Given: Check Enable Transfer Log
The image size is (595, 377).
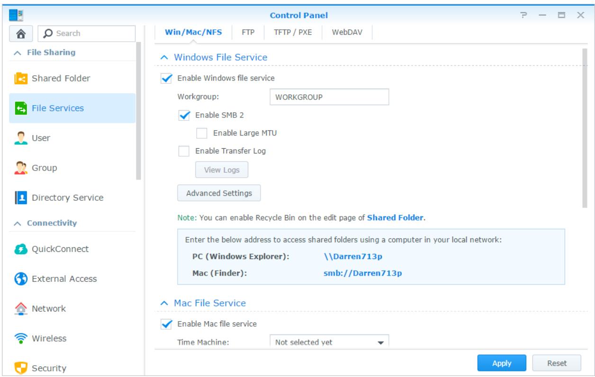Looking at the screenshot, I should tap(184, 152).
